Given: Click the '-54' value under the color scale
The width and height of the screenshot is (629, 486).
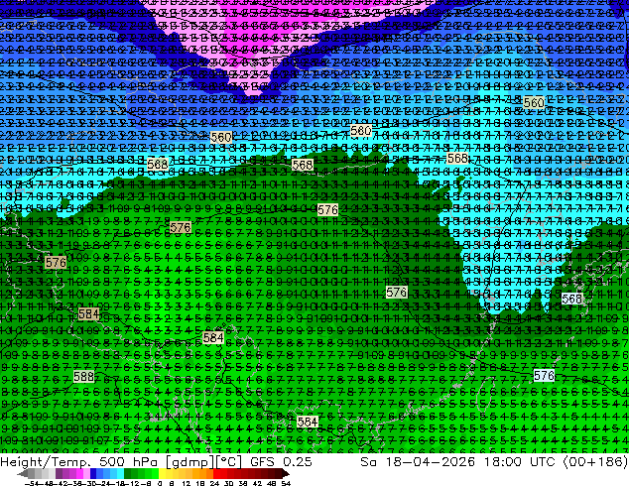Looking at the screenshot, I should tap(32, 483).
